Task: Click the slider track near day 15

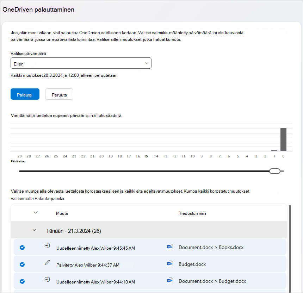Action: 147,171
